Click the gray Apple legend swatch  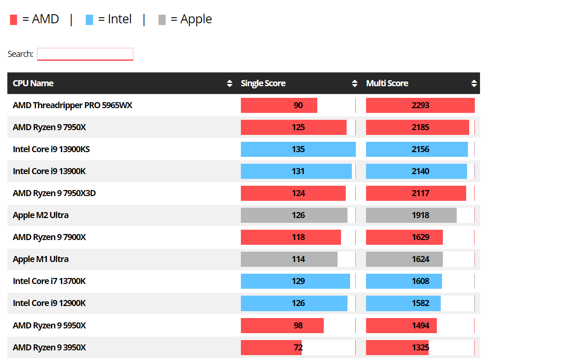(162, 20)
